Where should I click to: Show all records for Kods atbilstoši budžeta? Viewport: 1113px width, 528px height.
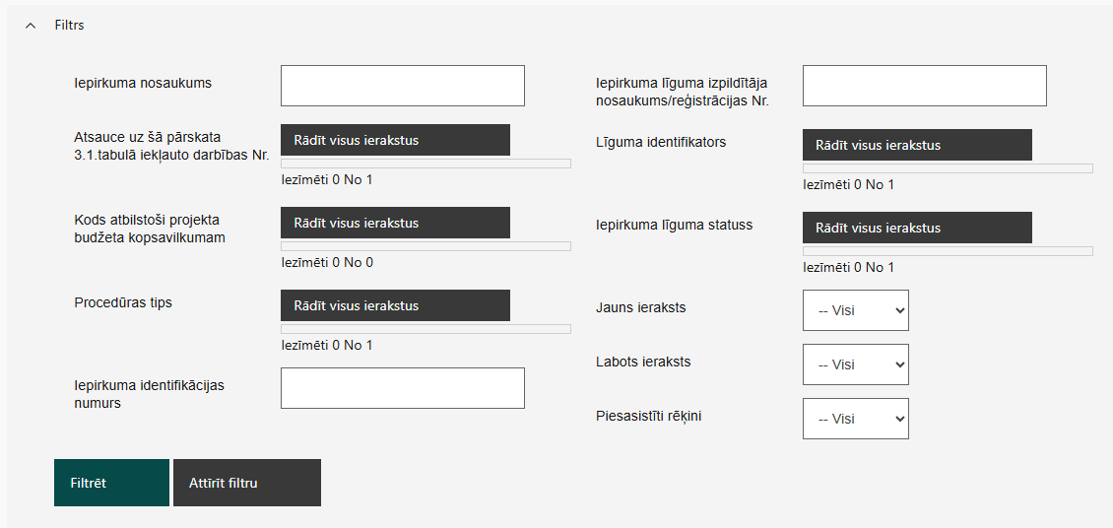point(395,223)
